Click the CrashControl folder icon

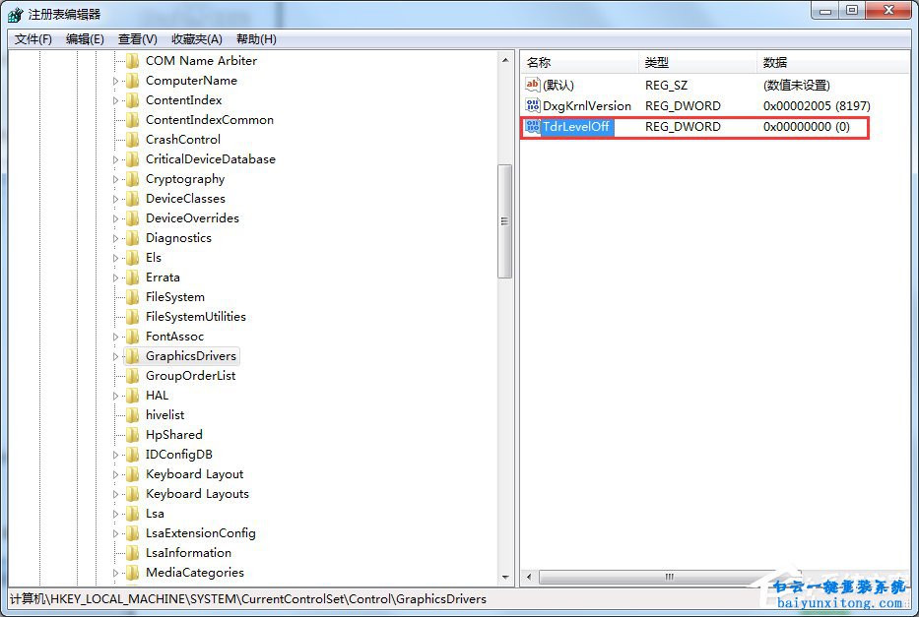(x=132, y=139)
